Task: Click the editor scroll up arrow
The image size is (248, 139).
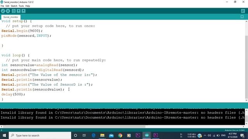Action: pyautogui.click(x=246, y=22)
